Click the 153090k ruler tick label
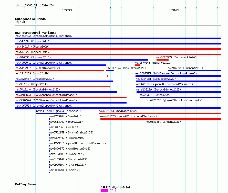Viewport: 228px width, 193px height. coord(67,10)
